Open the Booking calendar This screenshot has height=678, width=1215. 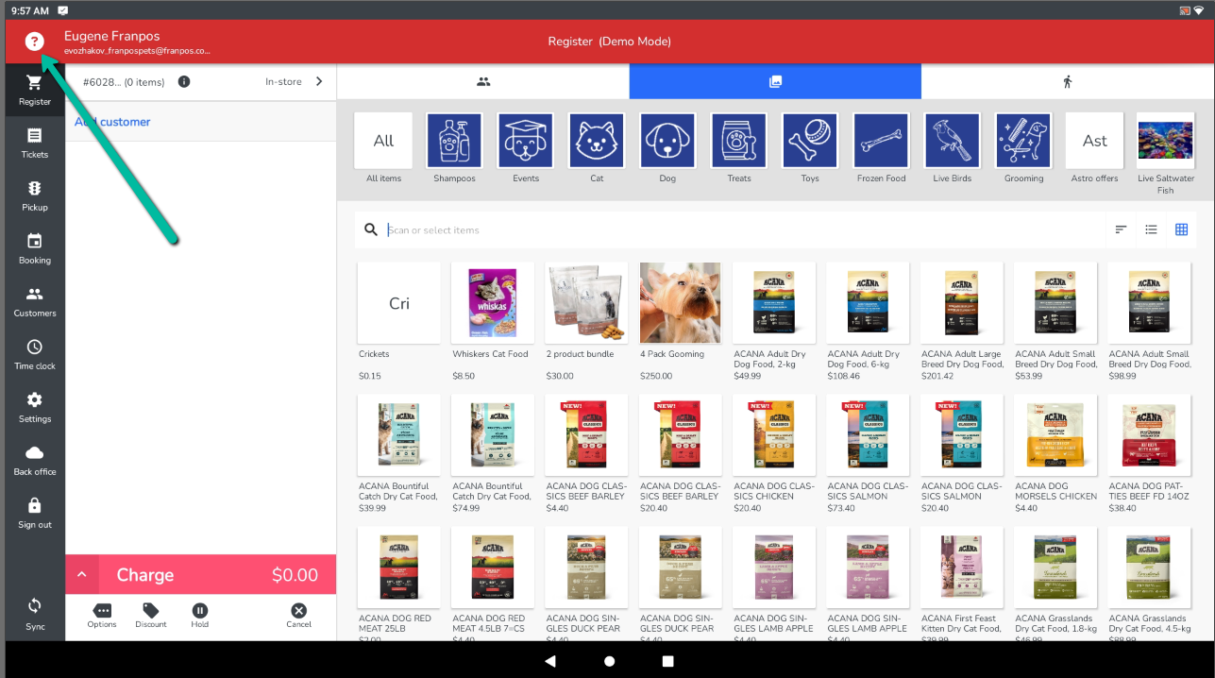(35, 248)
